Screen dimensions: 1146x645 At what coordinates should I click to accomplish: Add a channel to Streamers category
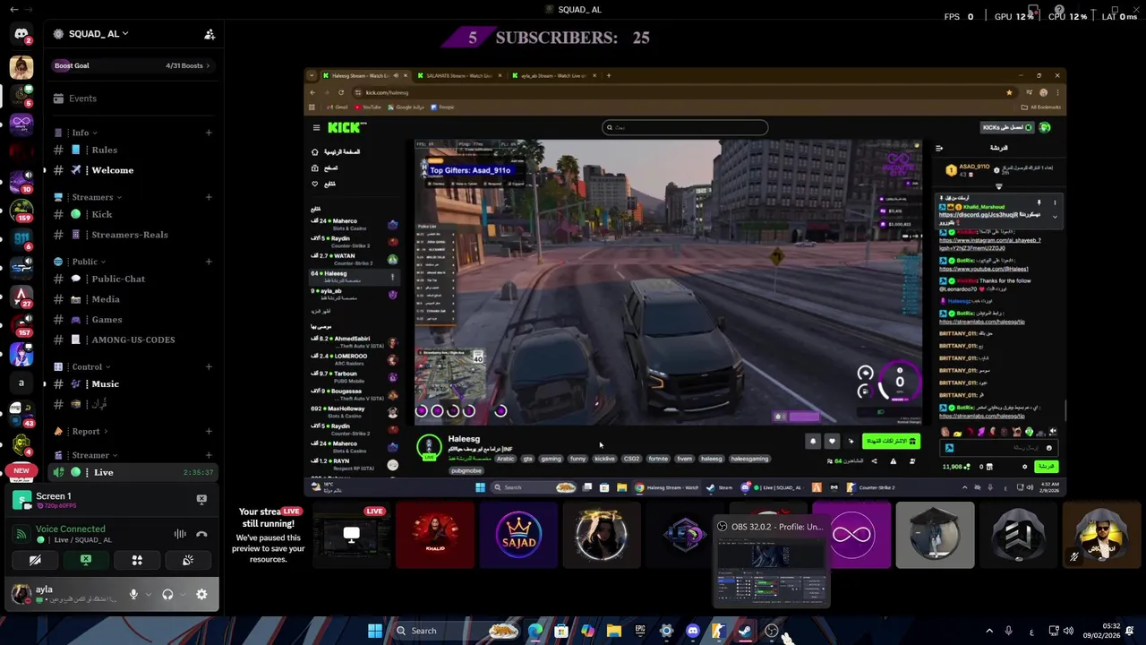tap(209, 197)
